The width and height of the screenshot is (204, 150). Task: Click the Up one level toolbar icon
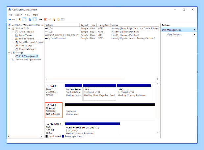(19, 20)
